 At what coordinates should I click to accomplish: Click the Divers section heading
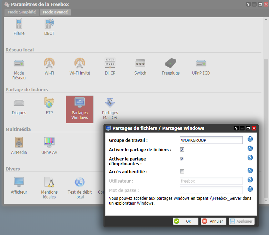(13, 169)
